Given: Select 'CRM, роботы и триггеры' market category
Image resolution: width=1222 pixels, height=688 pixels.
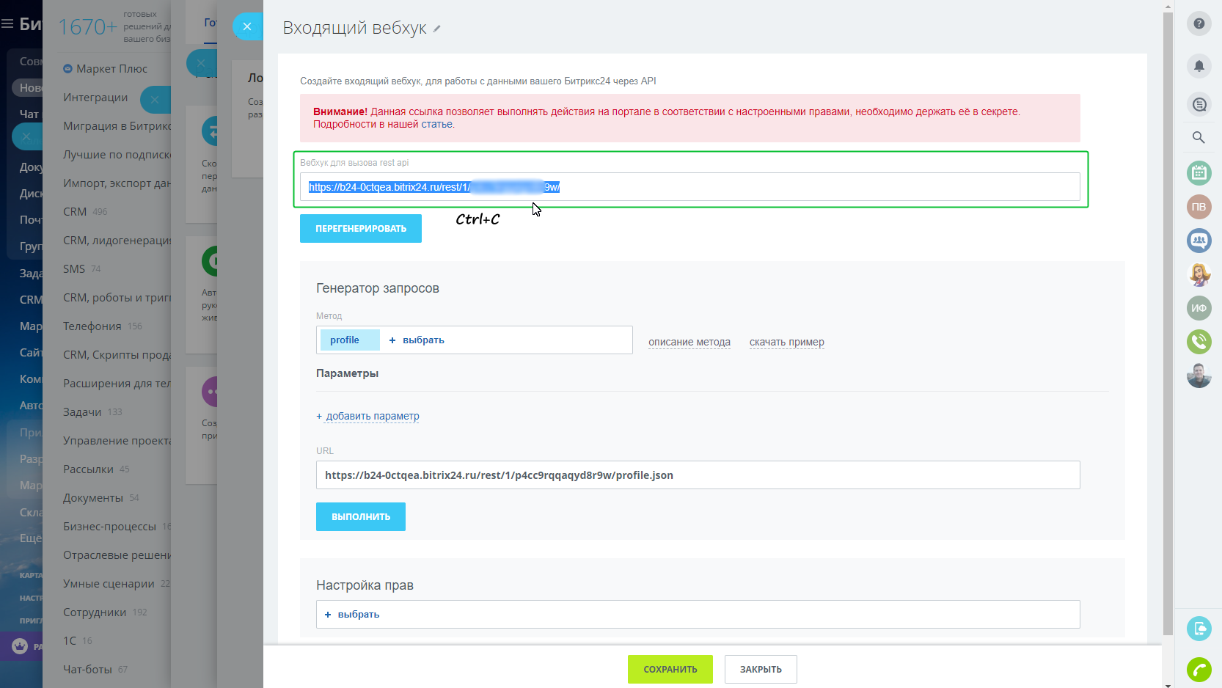Looking at the screenshot, I should tap(117, 297).
